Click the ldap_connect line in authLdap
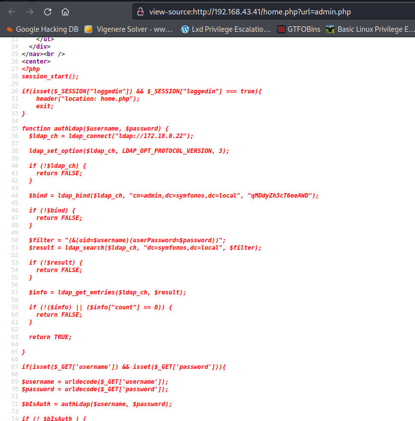Image resolution: width=415 pixels, height=421 pixels. click(x=111, y=136)
